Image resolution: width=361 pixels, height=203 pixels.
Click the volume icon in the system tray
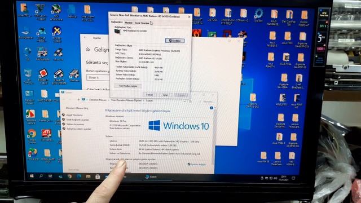pyautogui.click(x=276, y=178)
